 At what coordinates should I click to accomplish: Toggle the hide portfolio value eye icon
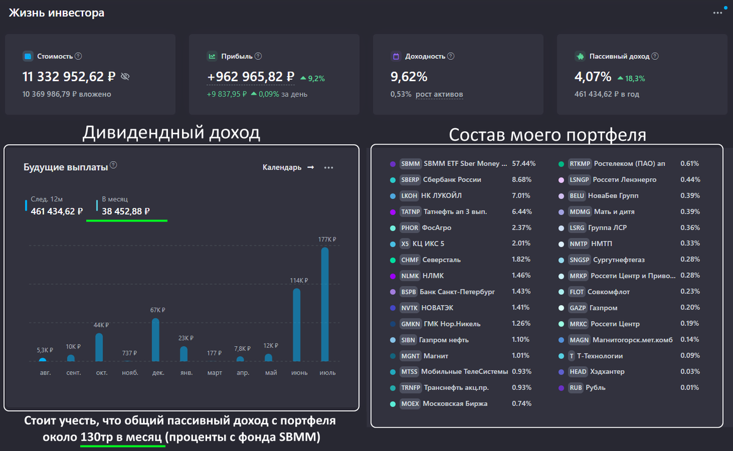[x=125, y=77]
